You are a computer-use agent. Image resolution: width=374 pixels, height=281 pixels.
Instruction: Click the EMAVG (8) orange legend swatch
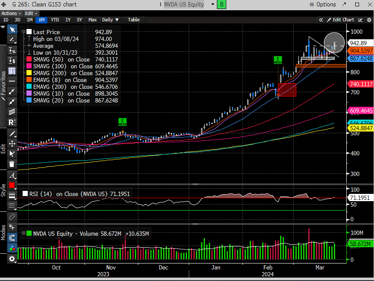[x=29, y=80]
